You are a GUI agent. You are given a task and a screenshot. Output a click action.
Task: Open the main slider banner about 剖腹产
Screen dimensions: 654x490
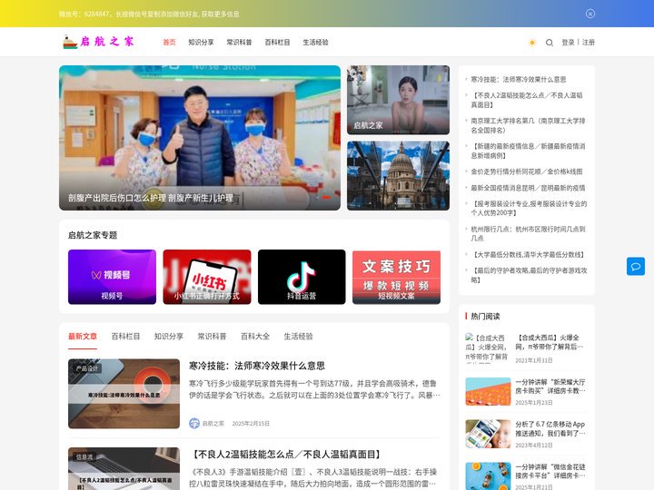[199, 138]
